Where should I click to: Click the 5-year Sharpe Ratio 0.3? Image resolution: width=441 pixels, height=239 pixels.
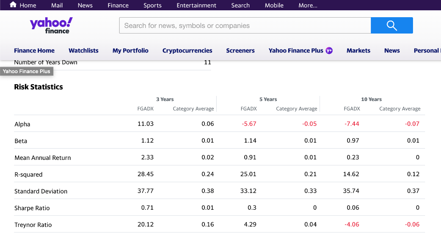point(252,208)
